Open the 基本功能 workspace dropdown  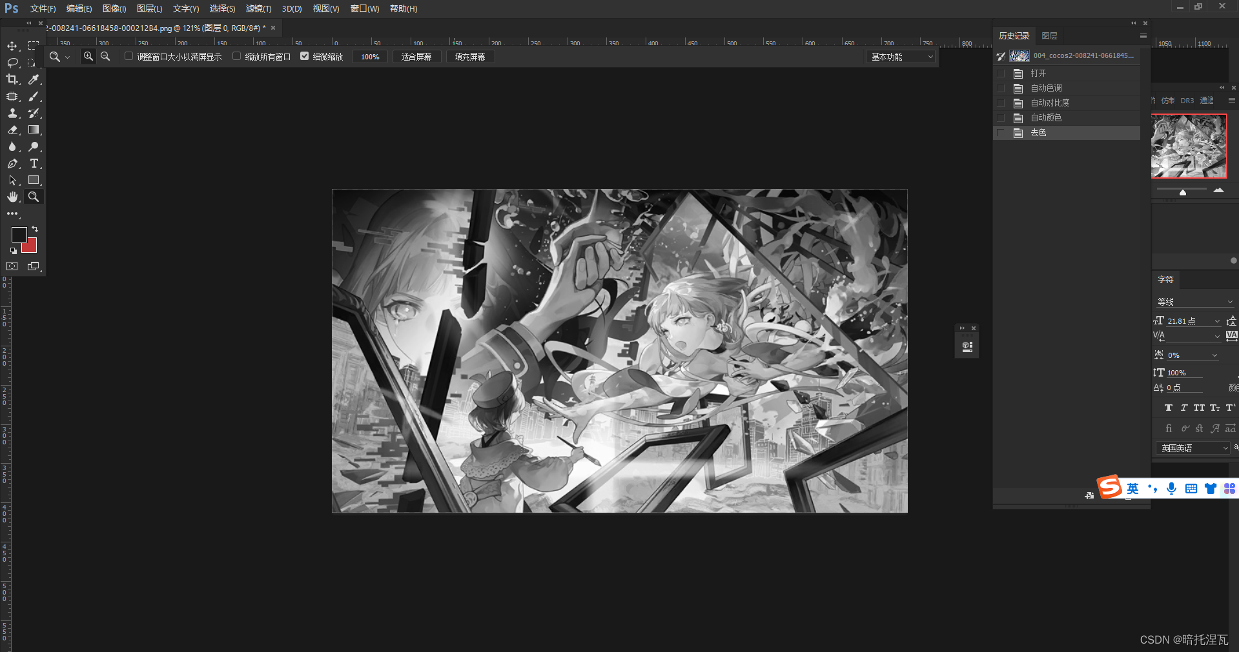tap(901, 57)
